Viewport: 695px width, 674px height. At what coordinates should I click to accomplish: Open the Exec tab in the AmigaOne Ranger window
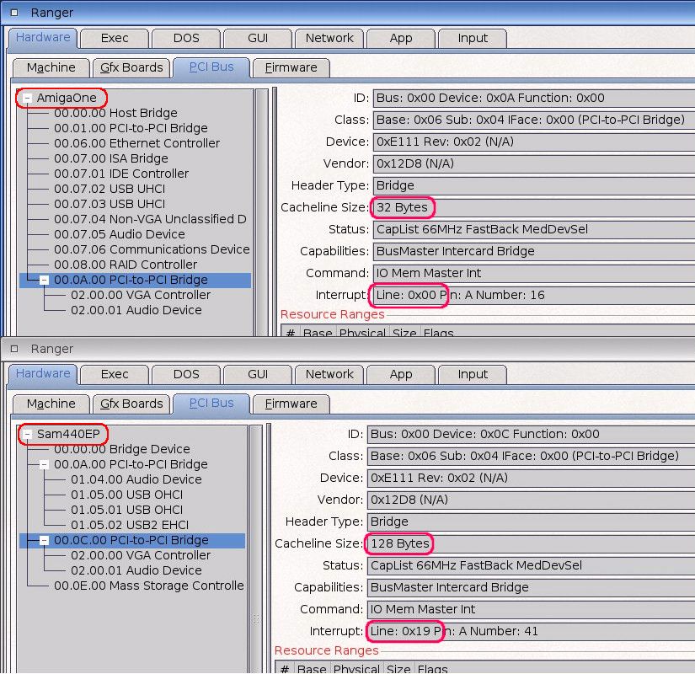115,39
